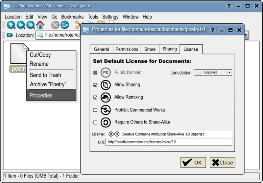Open the Tools menu
This screenshot has width=263, height=183.
93,17
